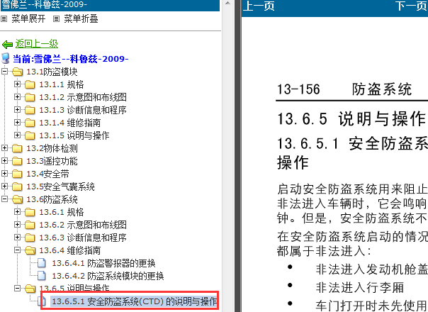
Task: Expand the 13.4安全带 node
Action: tap(4, 174)
